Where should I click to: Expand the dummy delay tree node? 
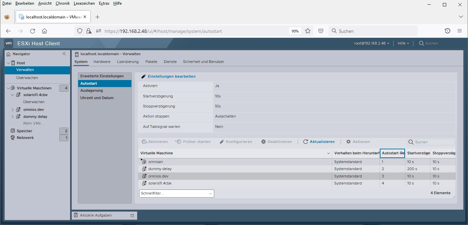pos(12,117)
